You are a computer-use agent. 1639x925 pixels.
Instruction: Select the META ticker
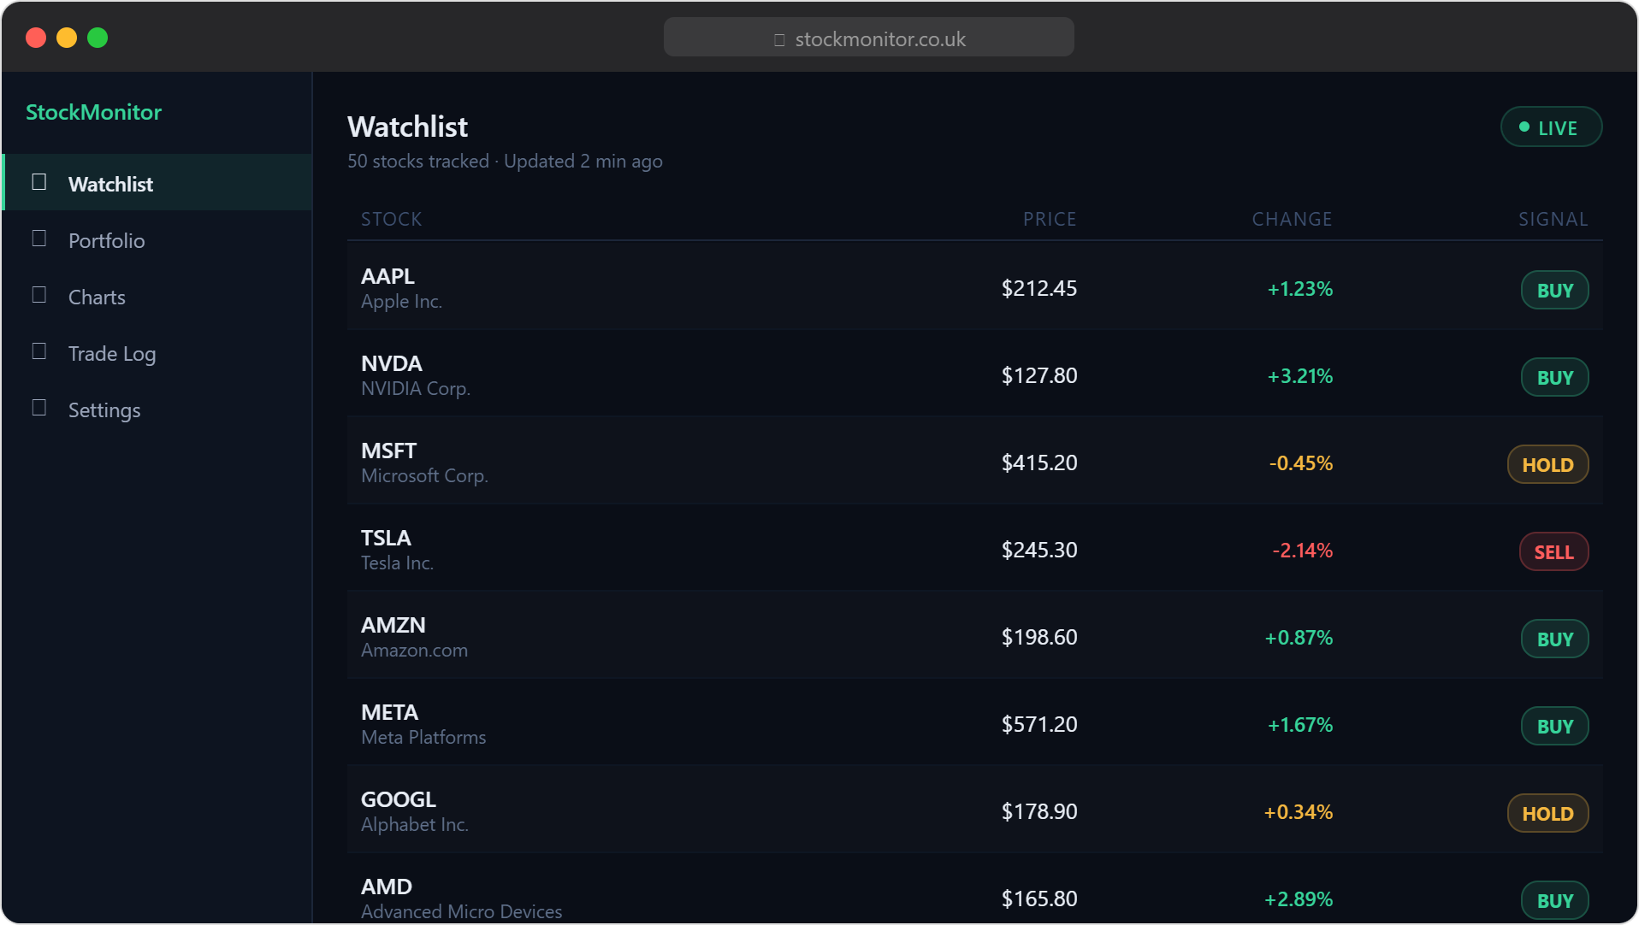[x=390, y=712]
